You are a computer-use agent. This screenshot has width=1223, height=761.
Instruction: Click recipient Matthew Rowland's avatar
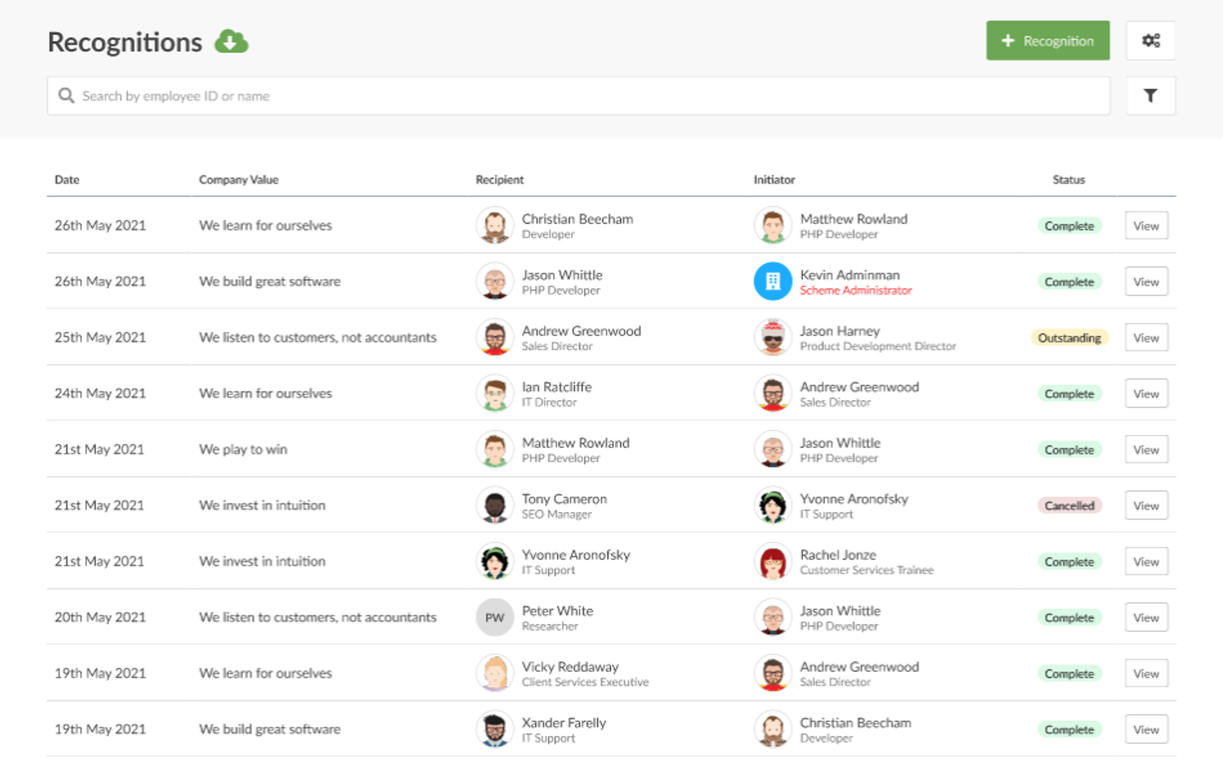click(495, 449)
